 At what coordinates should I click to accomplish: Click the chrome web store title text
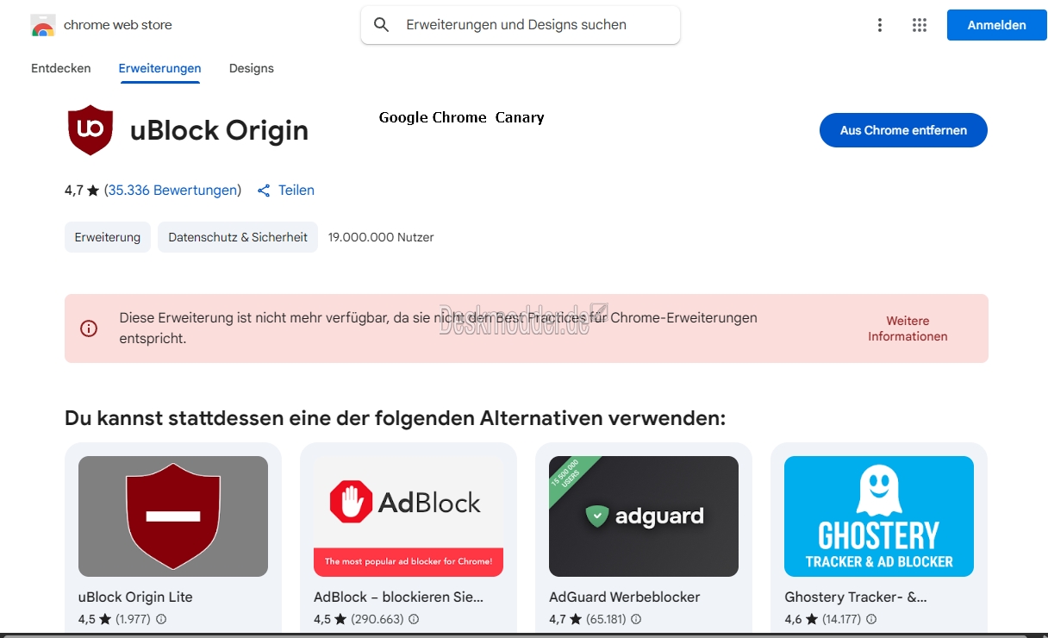click(x=118, y=25)
